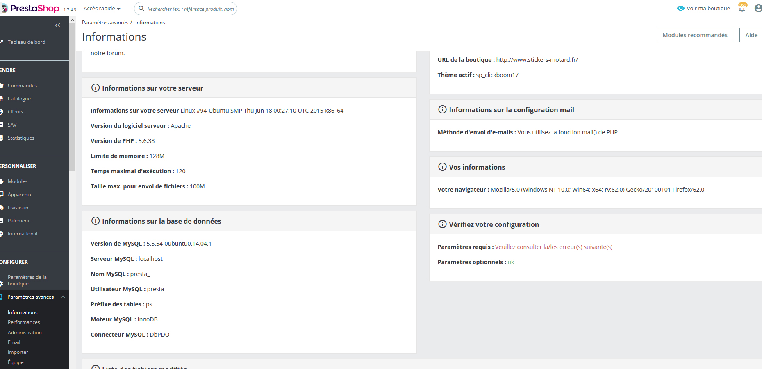Click the sidebar scrollbar up arrow

[x=73, y=20]
